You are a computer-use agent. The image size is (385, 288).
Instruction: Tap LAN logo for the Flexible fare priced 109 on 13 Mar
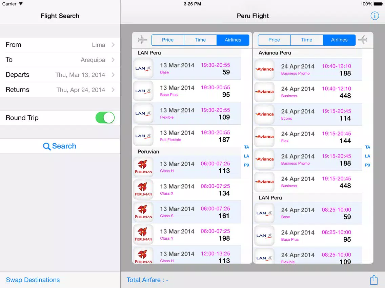point(143,113)
